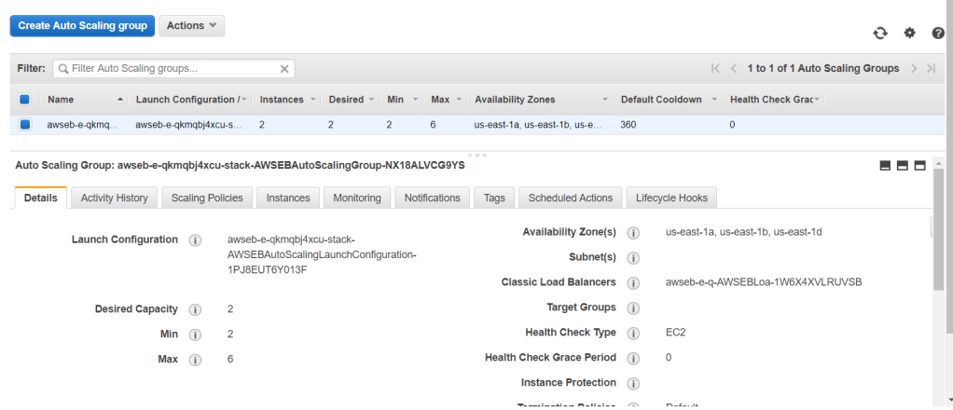Click Create Auto Scaling group button

82,26
